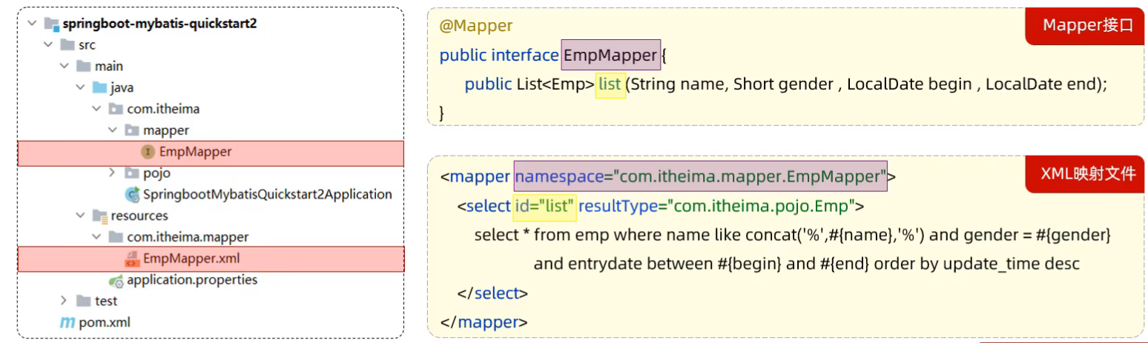The width and height of the screenshot is (1148, 343).
Task: Expand the test folder chevron
Action: [65, 301]
